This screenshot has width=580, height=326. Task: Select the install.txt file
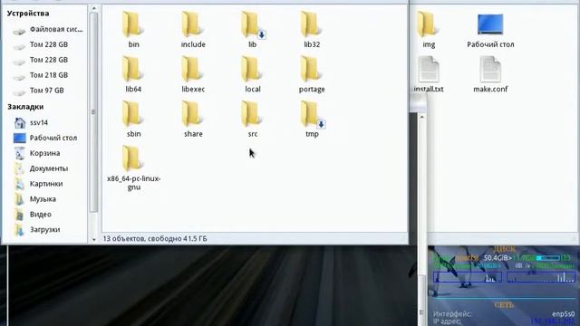coord(429,74)
